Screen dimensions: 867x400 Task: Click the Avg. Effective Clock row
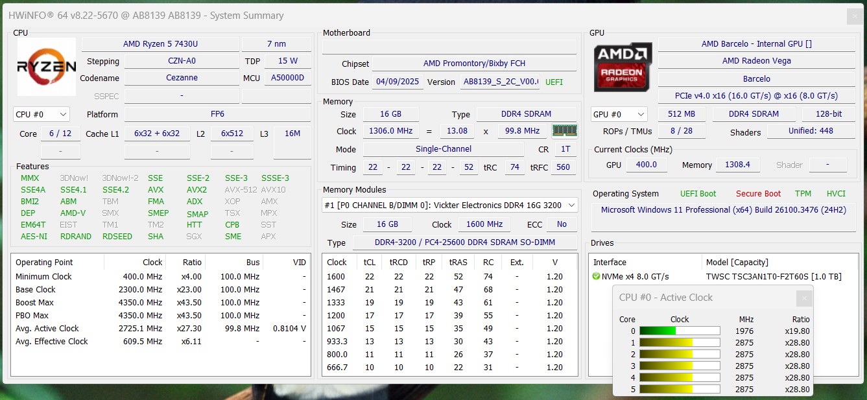[x=161, y=342]
